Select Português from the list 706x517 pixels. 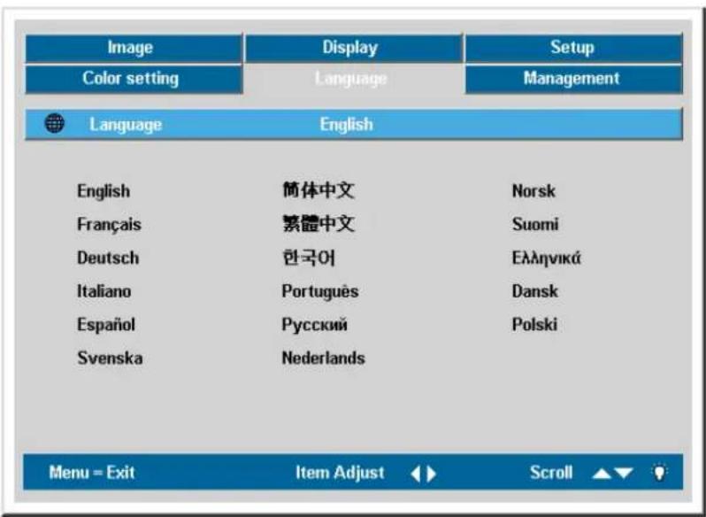coord(320,291)
